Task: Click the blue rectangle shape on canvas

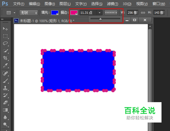Action: pos(79,71)
